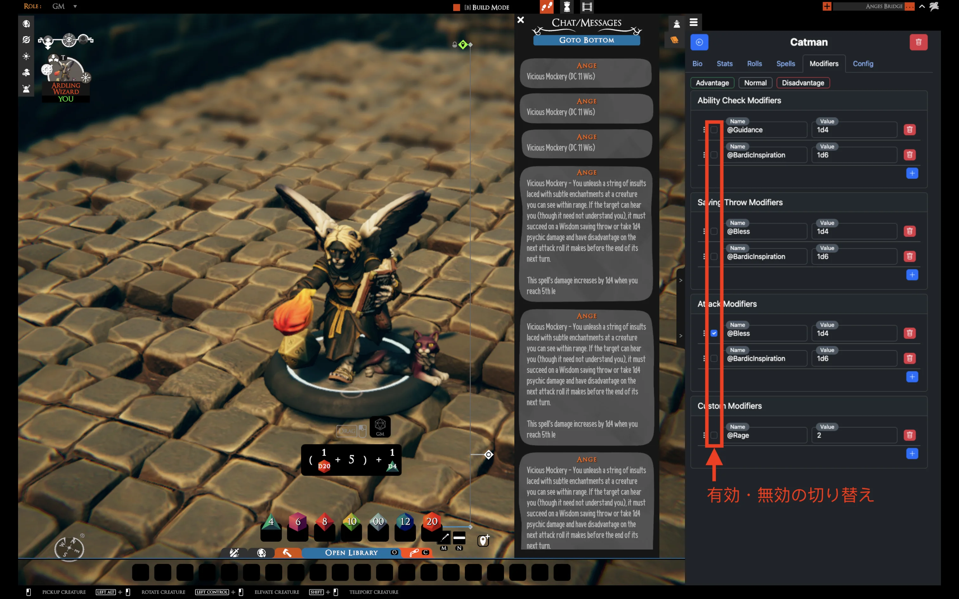This screenshot has height=599, width=959.
Task: Enable the @Rage custom modifier
Action: pos(714,435)
